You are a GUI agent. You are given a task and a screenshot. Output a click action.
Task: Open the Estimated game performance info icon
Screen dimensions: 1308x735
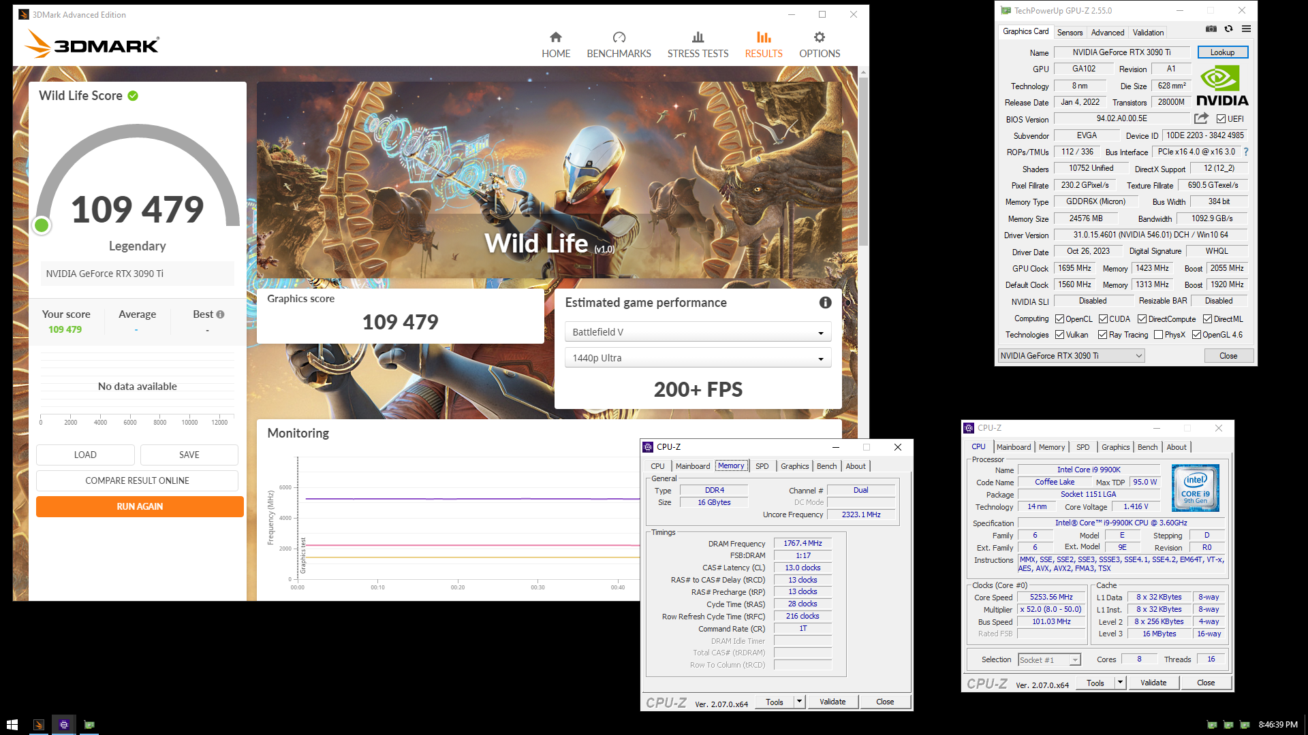(x=825, y=303)
